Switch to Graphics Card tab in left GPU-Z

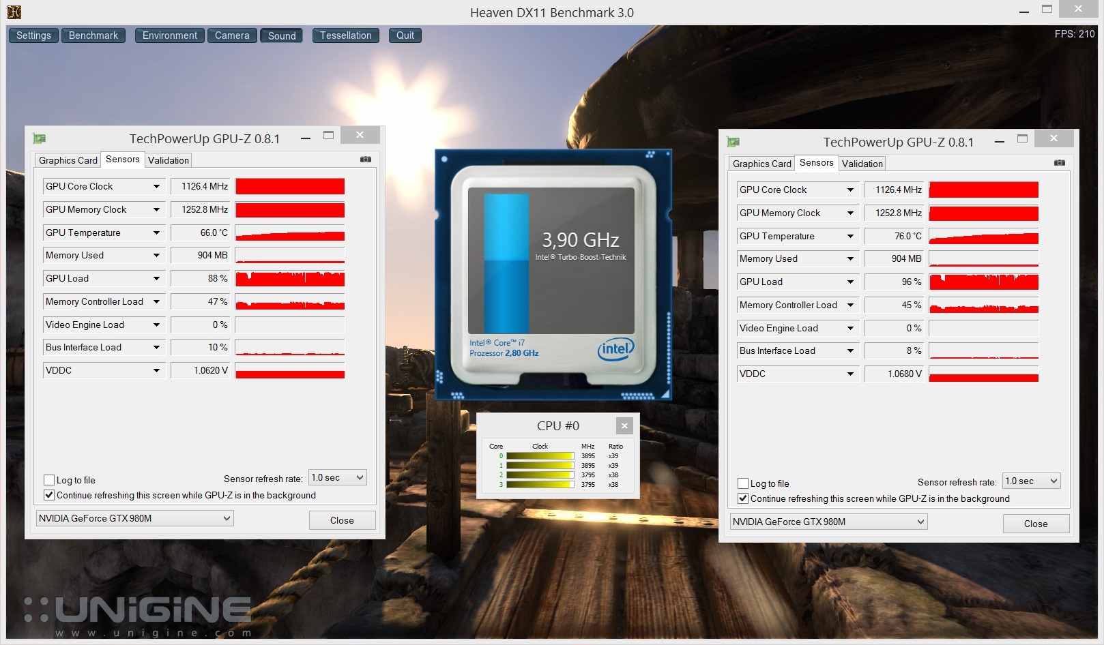(68, 160)
